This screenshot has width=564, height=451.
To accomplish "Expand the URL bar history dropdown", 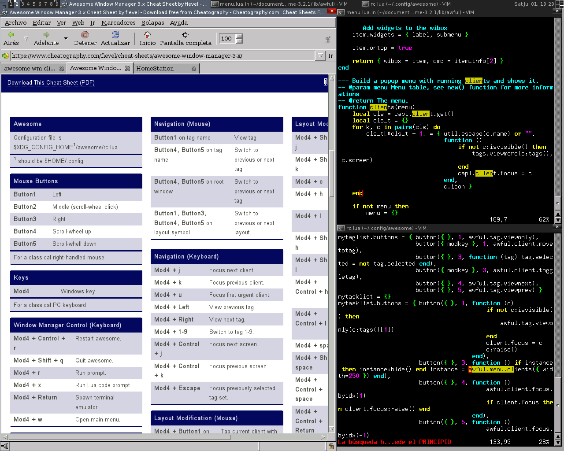I will tap(320, 55).
